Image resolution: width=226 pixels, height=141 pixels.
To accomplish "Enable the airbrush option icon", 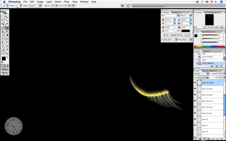I will (73, 6).
